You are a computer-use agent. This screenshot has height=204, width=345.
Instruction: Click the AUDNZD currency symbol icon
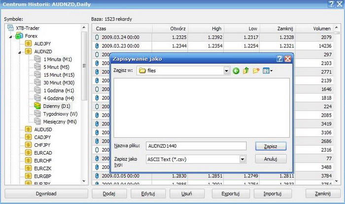28,51
